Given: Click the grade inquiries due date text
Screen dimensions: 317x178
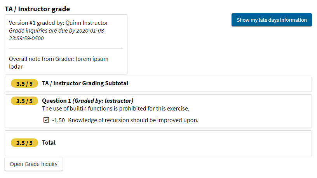Looking at the screenshot, I should pos(56,35).
